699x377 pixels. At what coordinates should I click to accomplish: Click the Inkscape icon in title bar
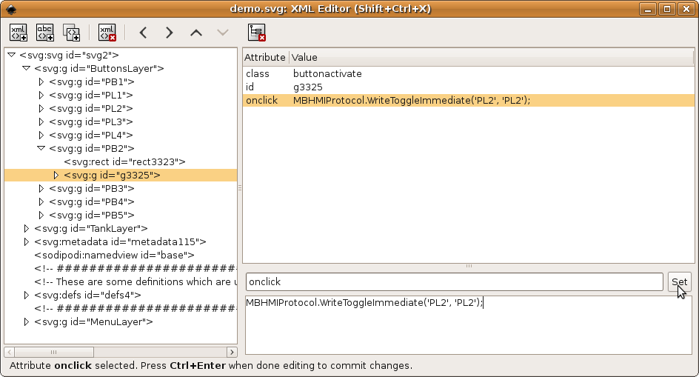coord(11,9)
